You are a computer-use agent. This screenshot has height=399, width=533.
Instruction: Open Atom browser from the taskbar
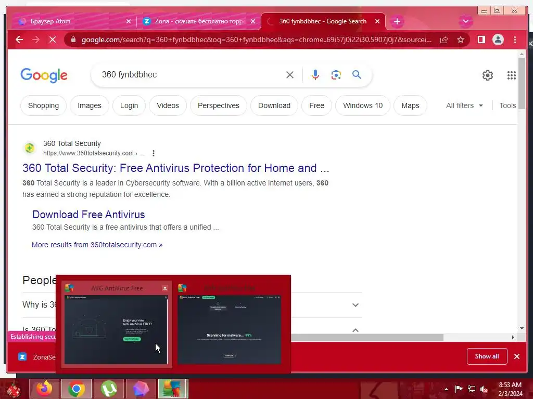pyautogui.click(x=141, y=389)
